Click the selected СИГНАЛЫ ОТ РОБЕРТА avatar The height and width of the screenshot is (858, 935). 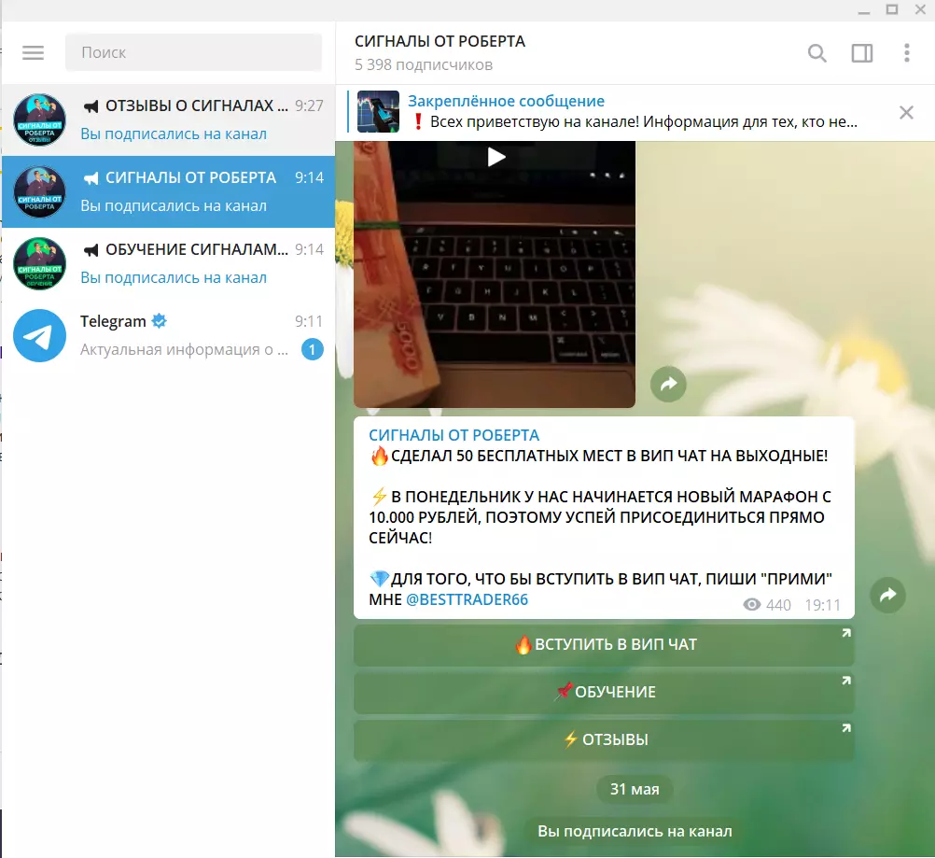pyautogui.click(x=40, y=191)
